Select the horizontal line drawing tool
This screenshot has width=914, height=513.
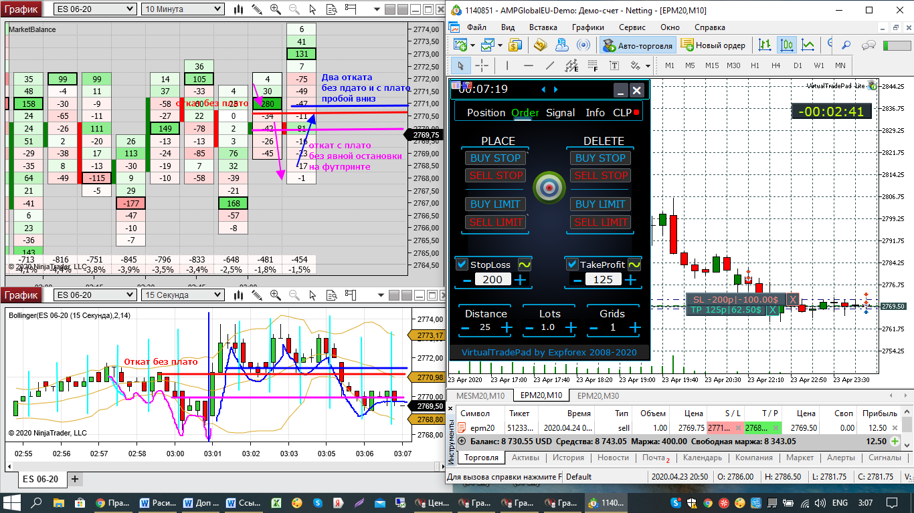pos(529,65)
